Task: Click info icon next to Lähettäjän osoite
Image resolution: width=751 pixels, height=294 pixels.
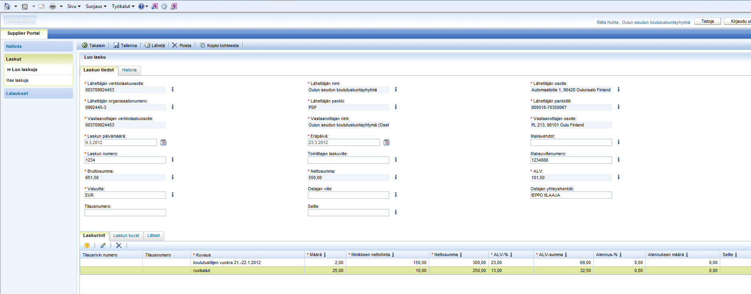Action: (618, 89)
